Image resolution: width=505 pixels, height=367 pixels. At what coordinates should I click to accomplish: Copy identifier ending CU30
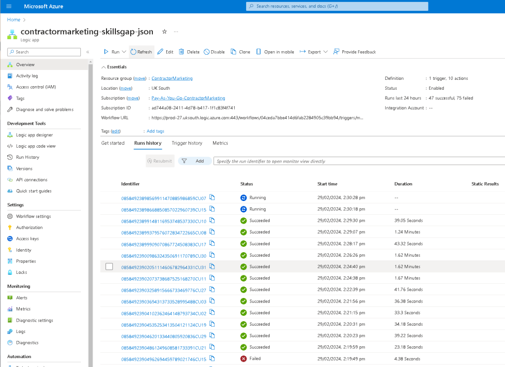click(212, 255)
